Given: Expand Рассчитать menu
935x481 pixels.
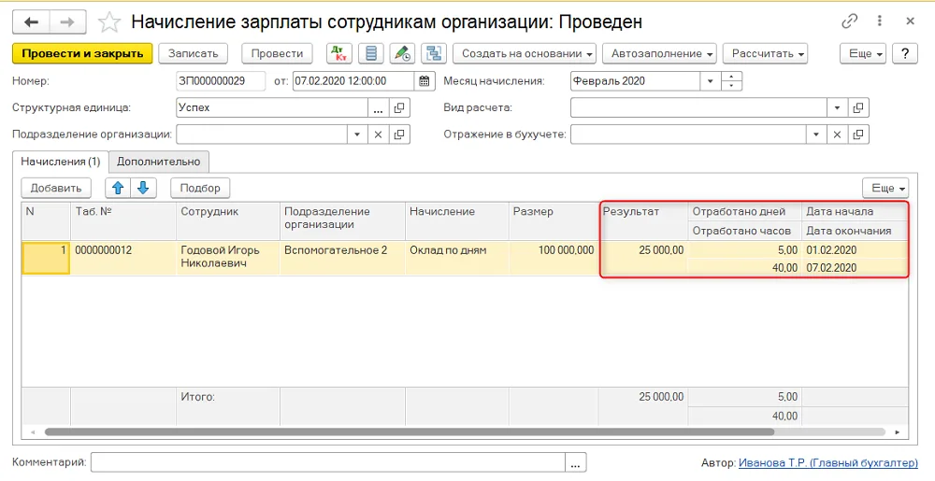Looking at the screenshot, I should click(x=765, y=53).
